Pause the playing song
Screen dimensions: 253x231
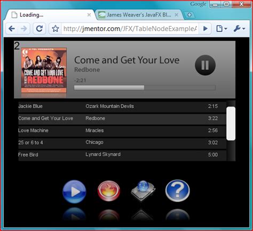click(x=205, y=65)
